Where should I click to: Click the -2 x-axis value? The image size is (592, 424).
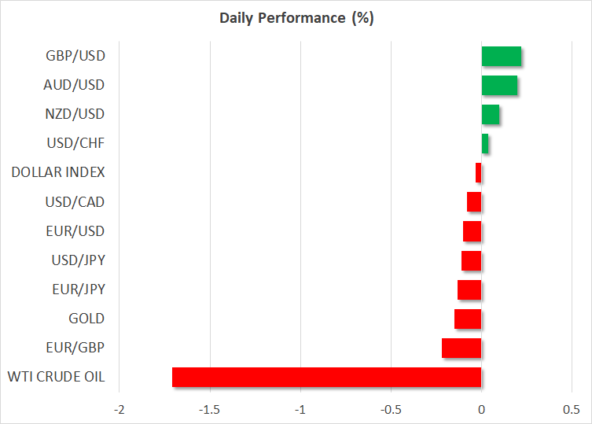click(x=120, y=410)
